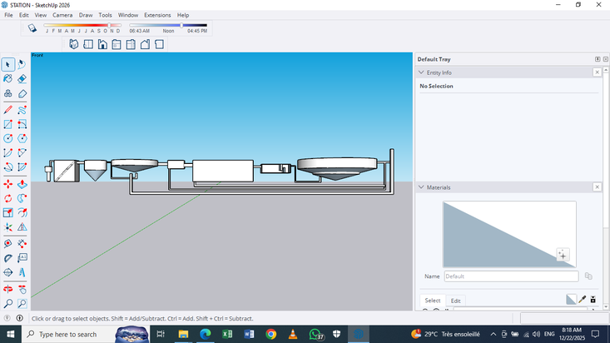This screenshot has height=343, width=610.
Task: Toggle auto-hide pin on Default Tray
Action: point(597,59)
